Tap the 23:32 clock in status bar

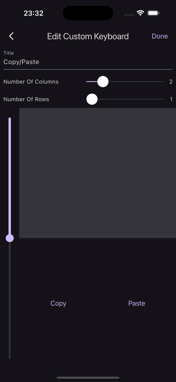click(x=33, y=13)
